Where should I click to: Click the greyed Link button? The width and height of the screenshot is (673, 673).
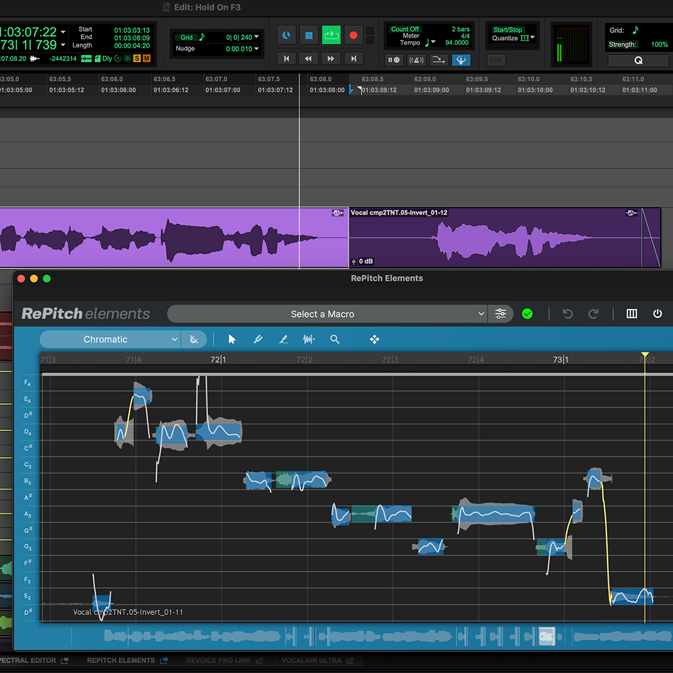pos(496,60)
